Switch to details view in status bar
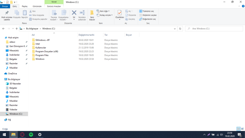Viewport: 245px width, 138px height. pos(238,129)
